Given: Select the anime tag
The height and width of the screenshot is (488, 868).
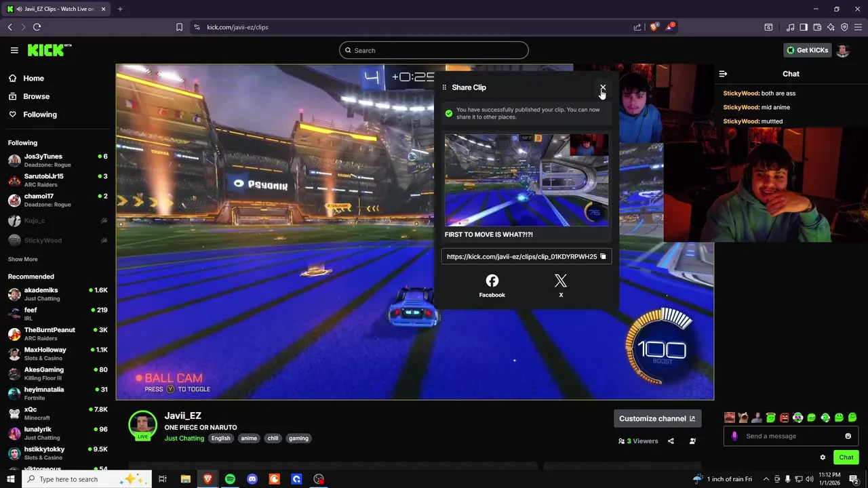Looking at the screenshot, I should (x=249, y=439).
